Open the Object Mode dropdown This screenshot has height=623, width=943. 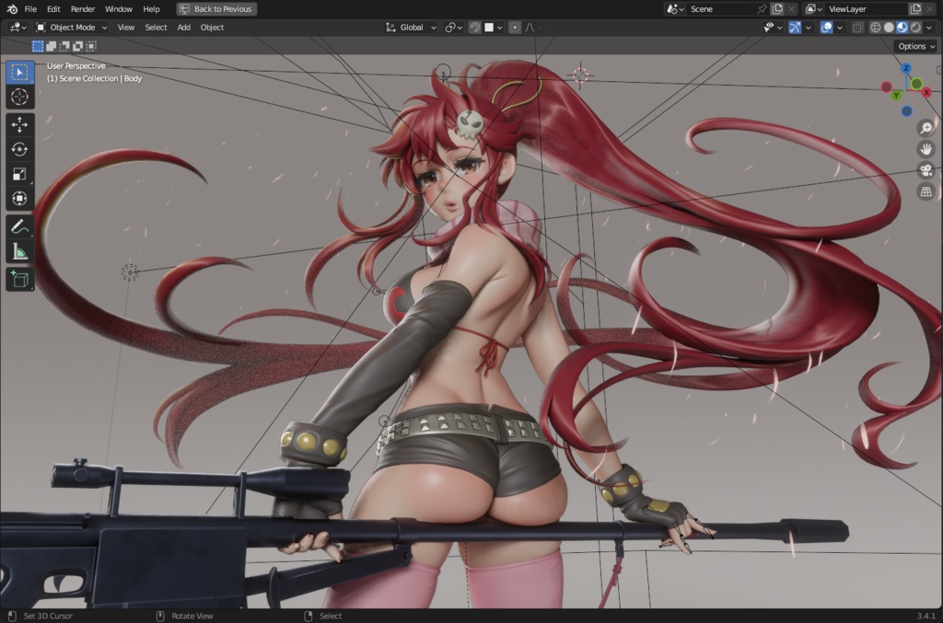click(72, 27)
